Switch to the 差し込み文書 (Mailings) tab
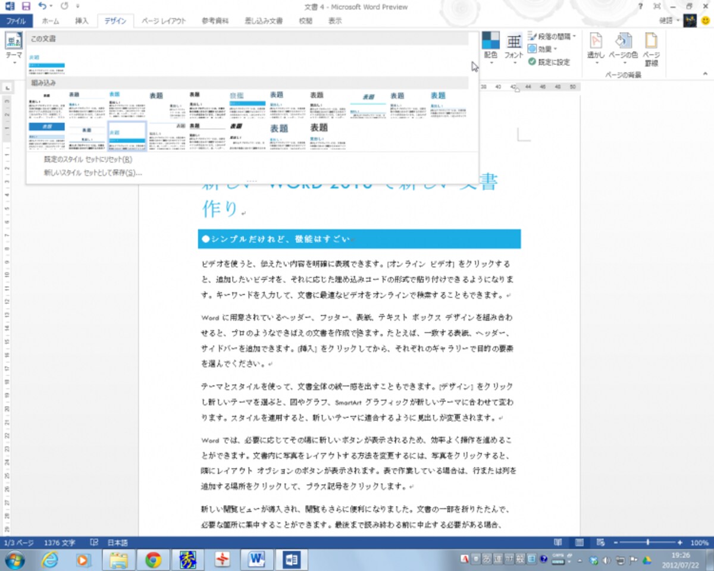This screenshot has height=571, width=714. point(264,21)
